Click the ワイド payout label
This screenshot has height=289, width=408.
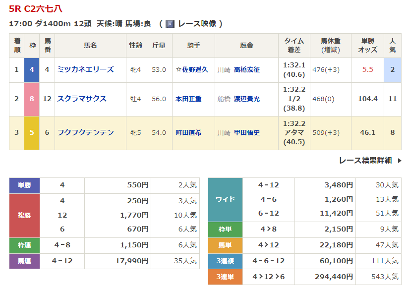pyautogui.click(x=225, y=199)
